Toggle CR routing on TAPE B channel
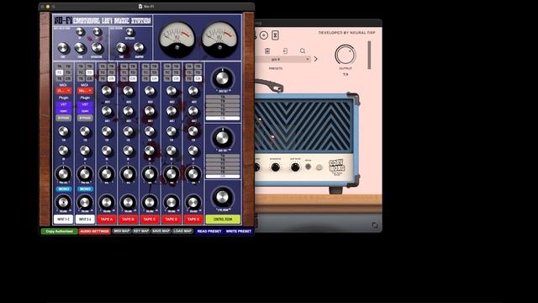This screenshot has height=303, width=538. [x=133, y=78]
